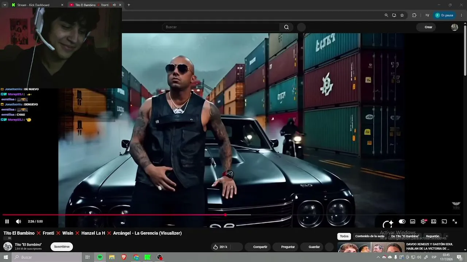Open the ESP language input switcher
The width and height of the screenshot is (467, 262).
434,257
